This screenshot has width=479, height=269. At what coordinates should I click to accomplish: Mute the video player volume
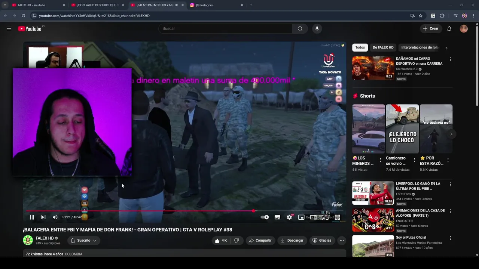pyautogui.click(x=55, y=217)
